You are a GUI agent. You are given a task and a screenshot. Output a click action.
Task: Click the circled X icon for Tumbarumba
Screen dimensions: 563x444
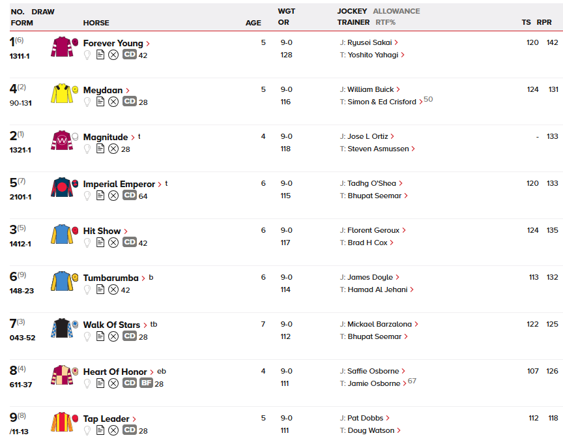tap(113, 290)
